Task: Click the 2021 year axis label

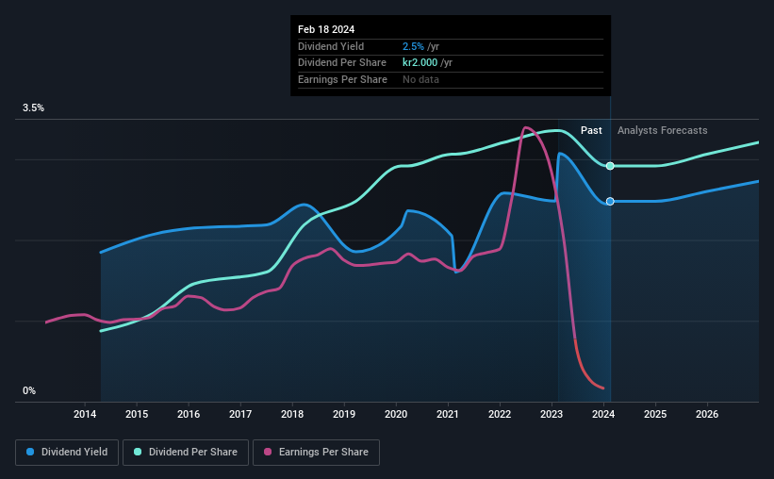Action: 448,414
